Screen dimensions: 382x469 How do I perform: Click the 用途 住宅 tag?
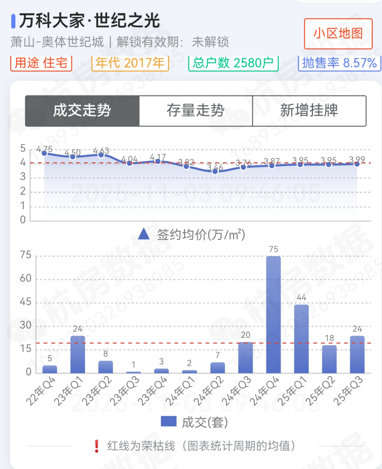[x=41, y=63]
